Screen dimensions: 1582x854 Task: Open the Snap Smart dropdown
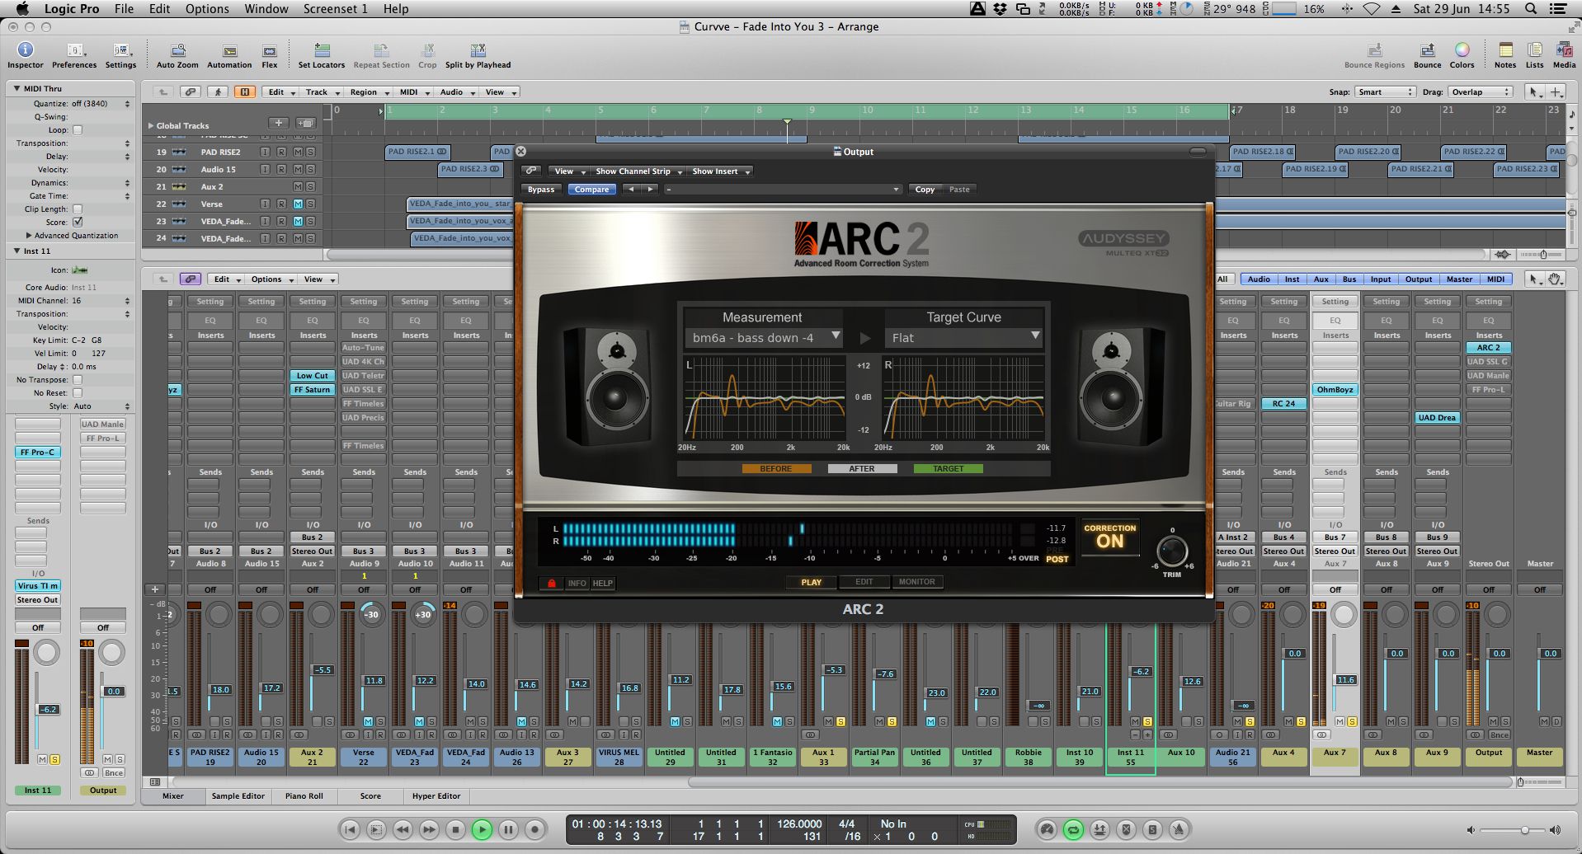click(1385, 91)
